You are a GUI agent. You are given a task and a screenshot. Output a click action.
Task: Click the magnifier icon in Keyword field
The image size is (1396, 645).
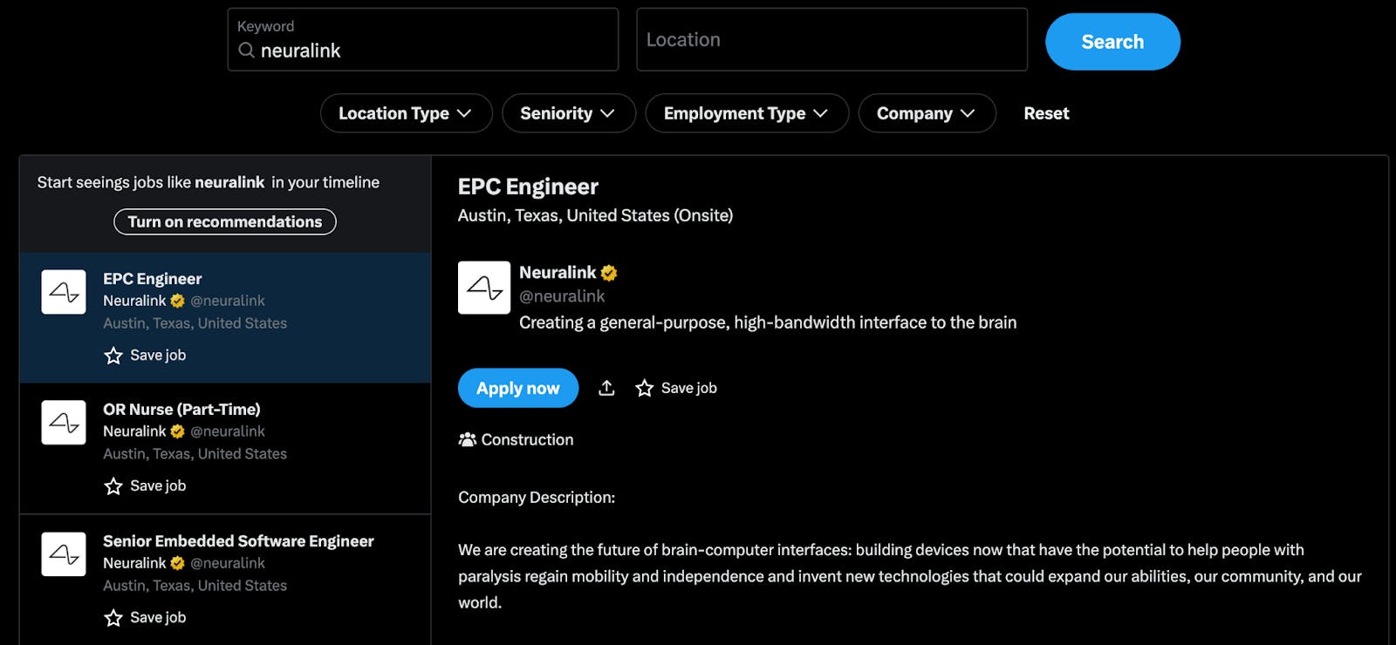coord(247,51)
